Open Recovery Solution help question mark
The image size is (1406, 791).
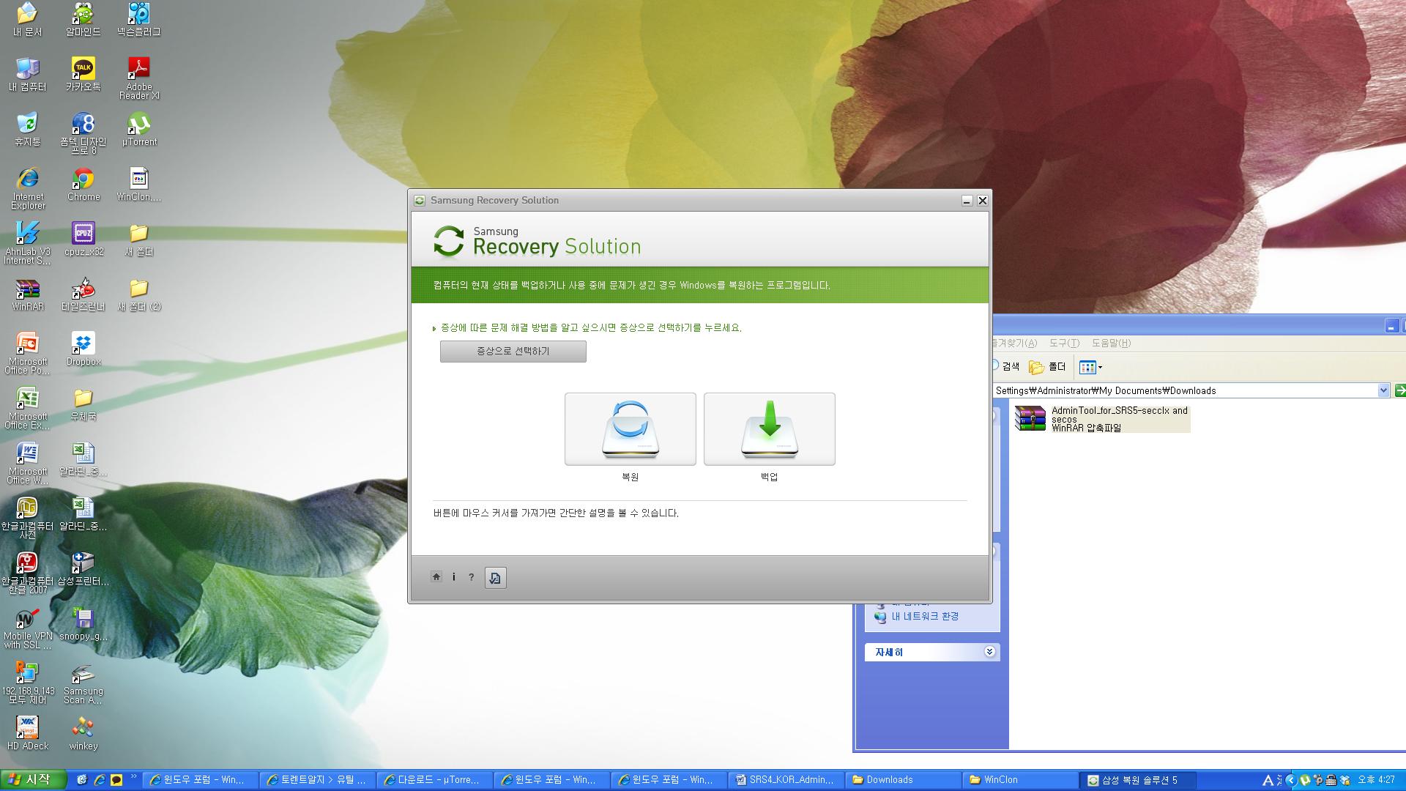472,577
